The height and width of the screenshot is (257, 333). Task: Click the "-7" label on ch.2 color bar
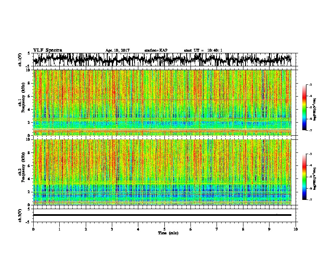coord(310,199)
